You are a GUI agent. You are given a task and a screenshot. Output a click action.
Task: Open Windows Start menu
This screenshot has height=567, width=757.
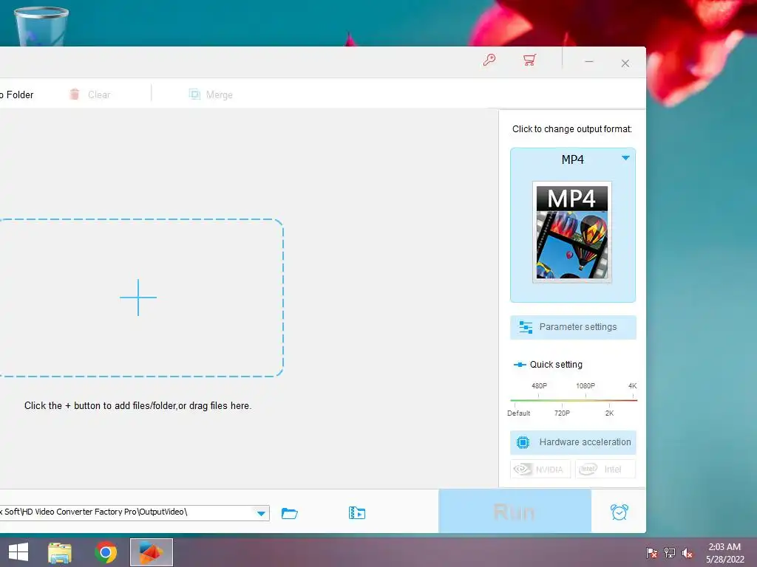pos(18,552)
